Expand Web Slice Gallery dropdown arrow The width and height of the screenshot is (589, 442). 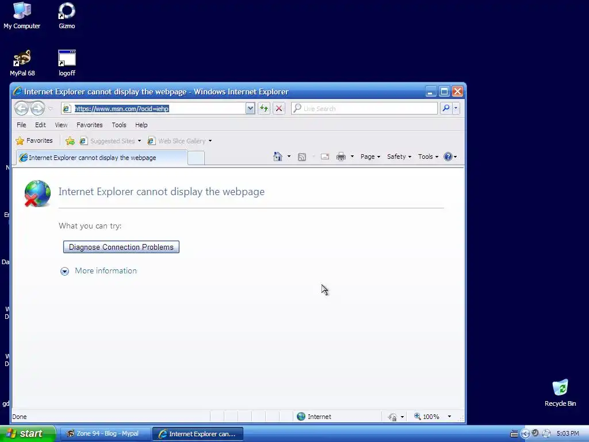click(210, 141)
